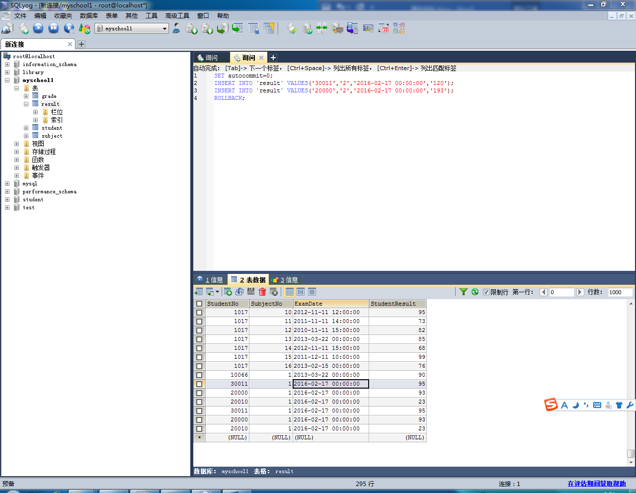Click the query builder icon
The width and height of the screenshot is (636, 493).
pyautogui.click(x=384, y=28)
